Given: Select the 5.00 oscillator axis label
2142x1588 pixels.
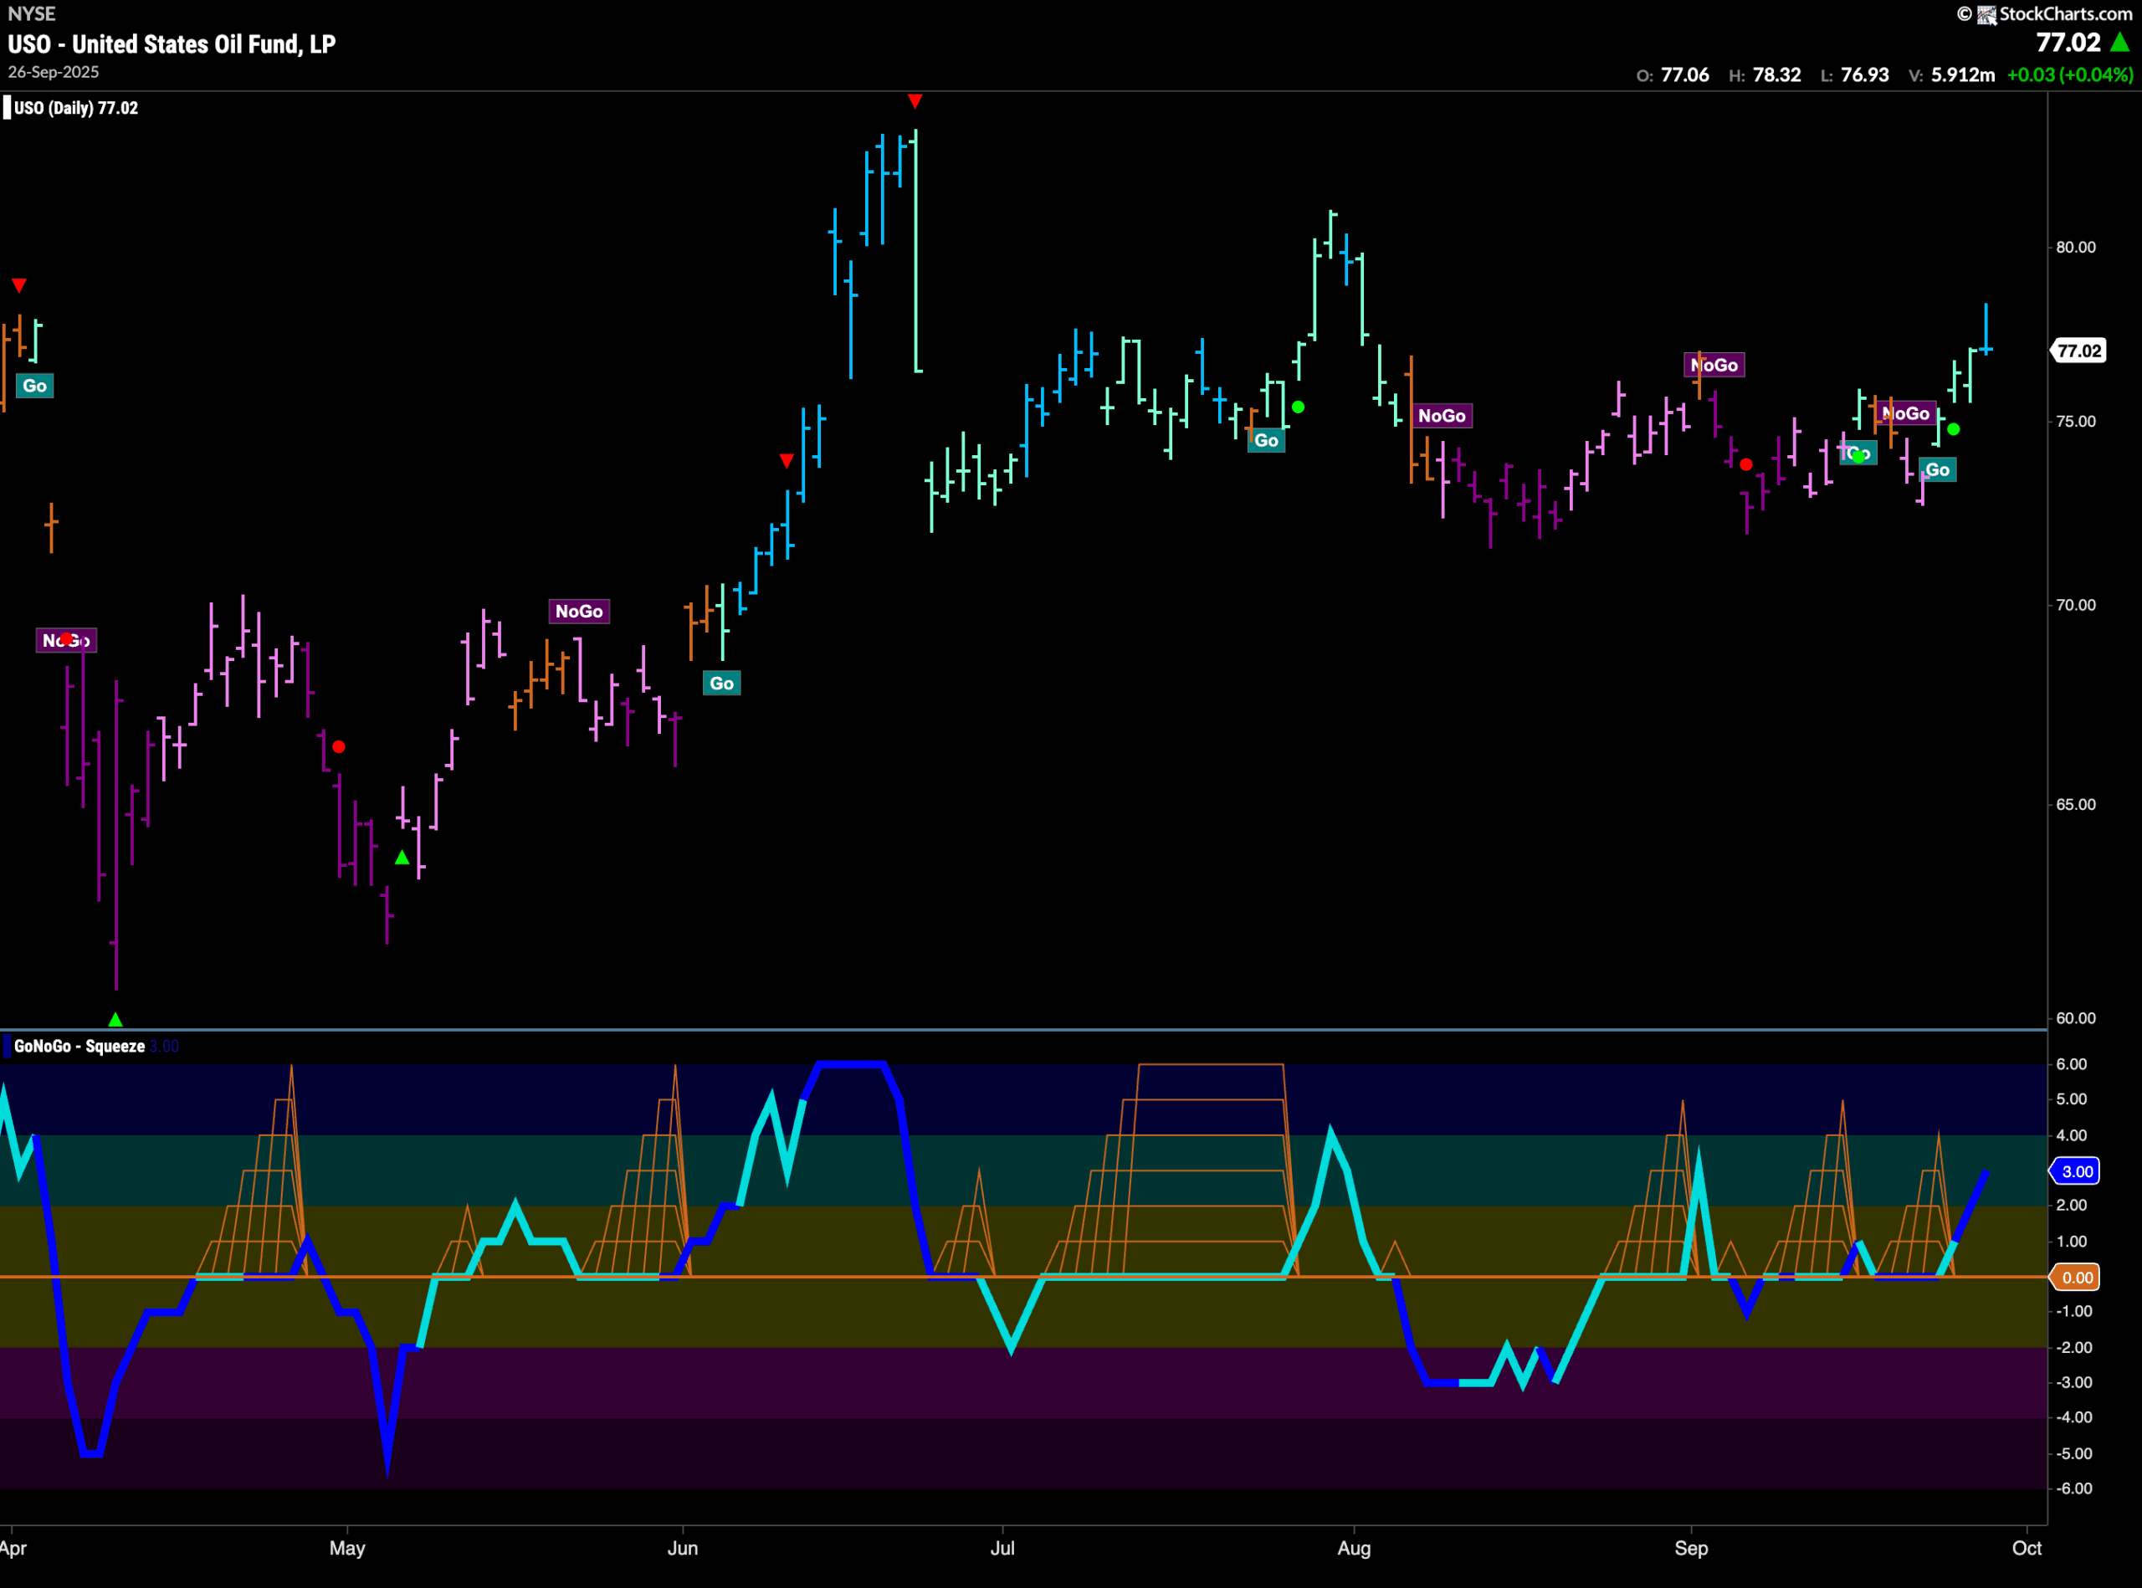Looking at the screenshot, I should [x=2072, y=1099].
